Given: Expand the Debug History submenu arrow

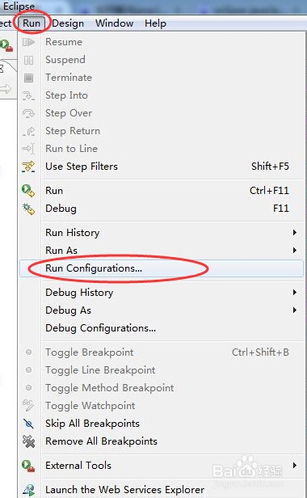Looking at the screenshot, I should 295,292.
